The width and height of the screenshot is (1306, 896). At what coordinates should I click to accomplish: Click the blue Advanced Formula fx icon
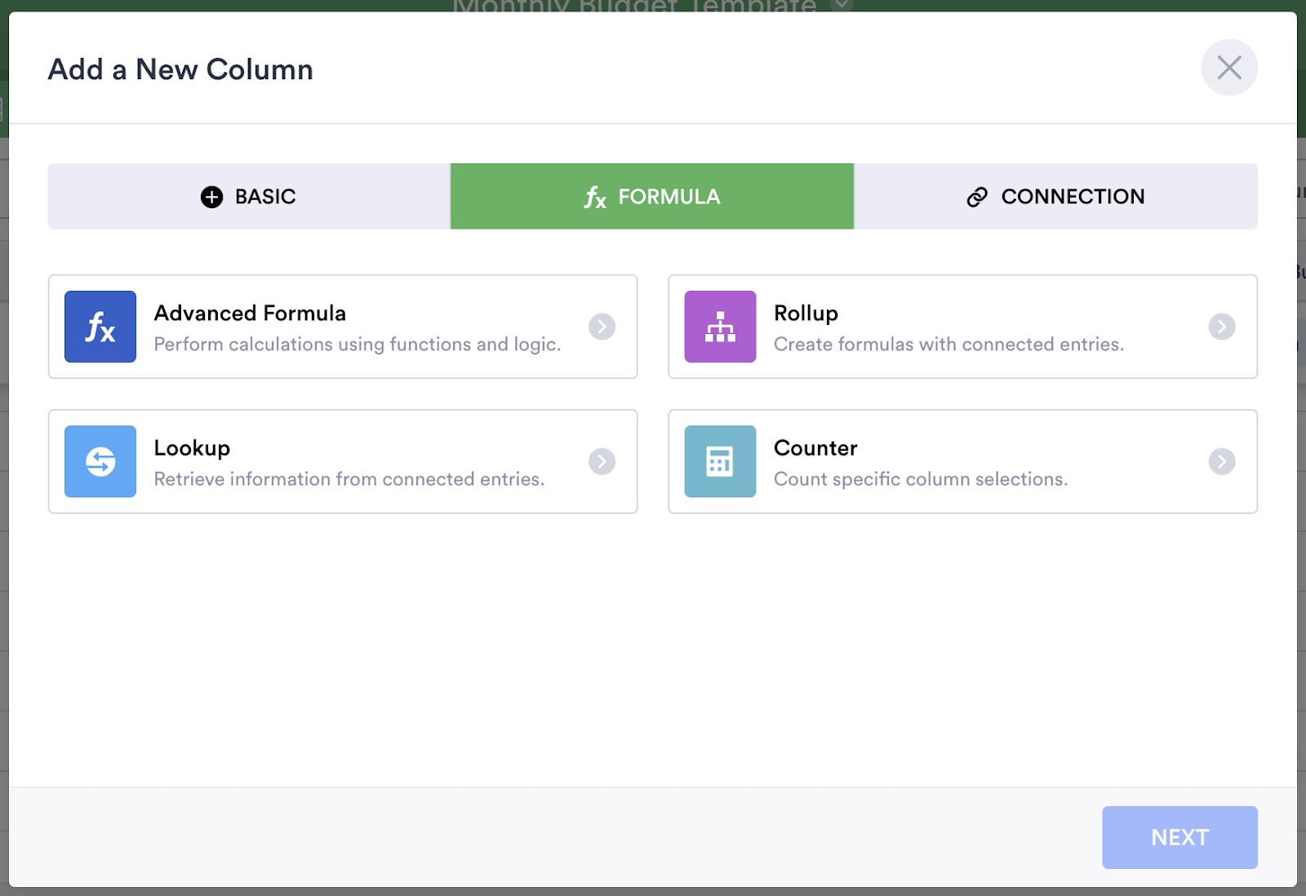pyautogui.click(x=100, y=327)
